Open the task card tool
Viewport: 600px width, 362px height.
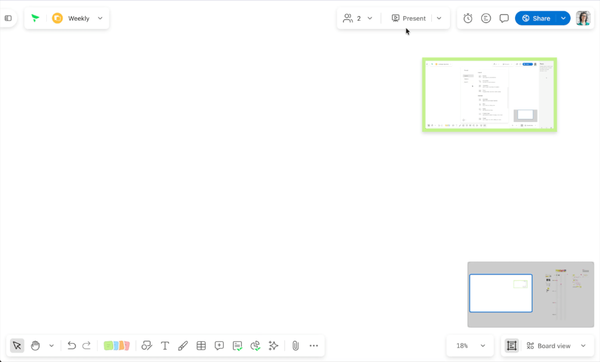[x=237, y=346]
